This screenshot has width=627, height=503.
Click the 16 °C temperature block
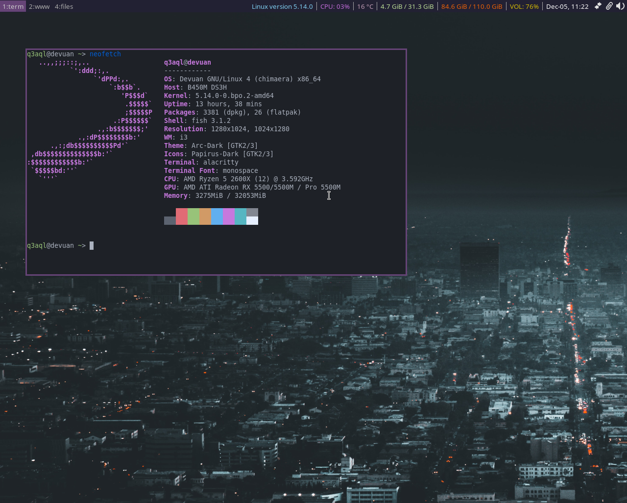click(x=365, y=6)
